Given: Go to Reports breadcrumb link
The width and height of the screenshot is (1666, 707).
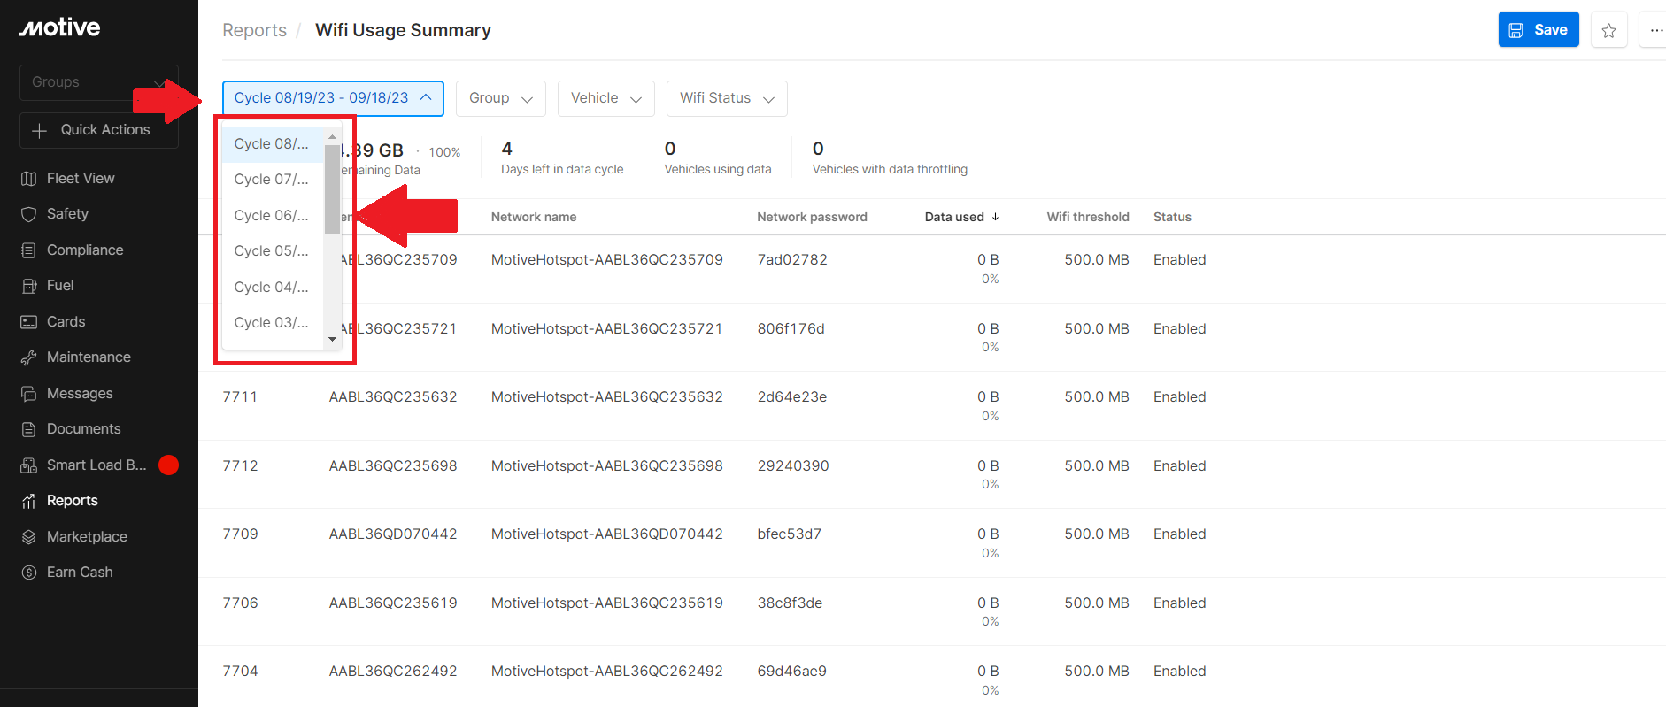Looking at the screenshot, I should tap(254, 30).
